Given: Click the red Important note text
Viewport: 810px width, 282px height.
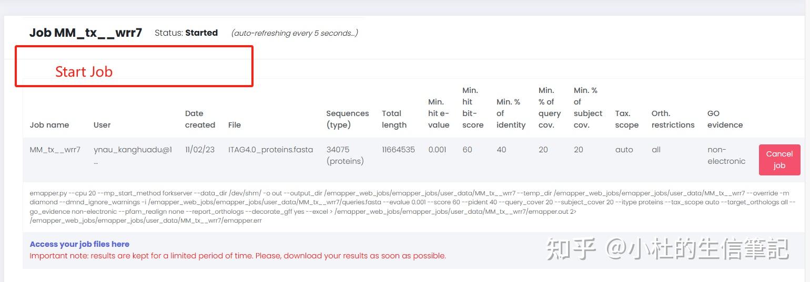Looking at the screenshot, I should (x=238, y=256).
